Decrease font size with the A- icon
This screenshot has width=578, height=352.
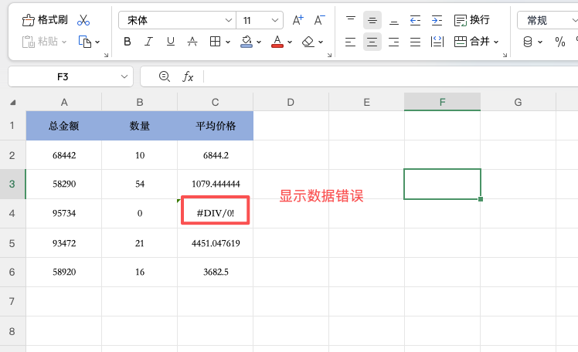pyautogui.click(x=320, y=20)
